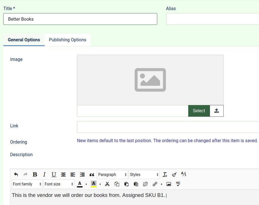Screen dimensions: 259x205
Task: Click the Undo arrow in editor toolbar
Action: tap(16, 174)
